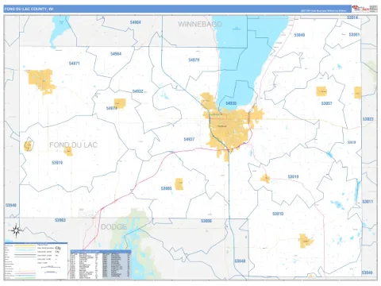Click the ZIP code index table
The image size is (381, 286).
[x=101, y=265]
